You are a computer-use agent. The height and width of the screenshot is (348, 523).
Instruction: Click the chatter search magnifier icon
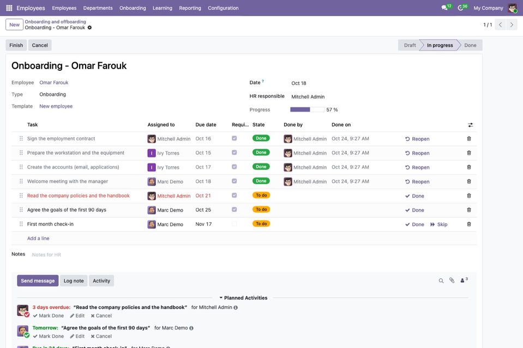(x=441, y=280)
